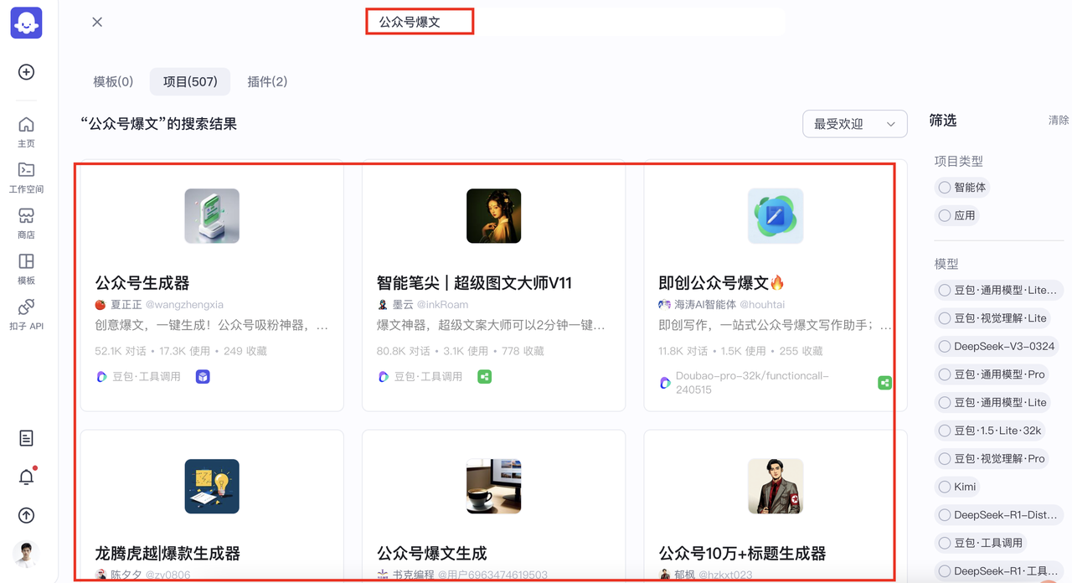The height and width of the screenshot is (583, 1072).
Task: Click Doubao-pro model icon on 即创 card
Action: (665, 383)
